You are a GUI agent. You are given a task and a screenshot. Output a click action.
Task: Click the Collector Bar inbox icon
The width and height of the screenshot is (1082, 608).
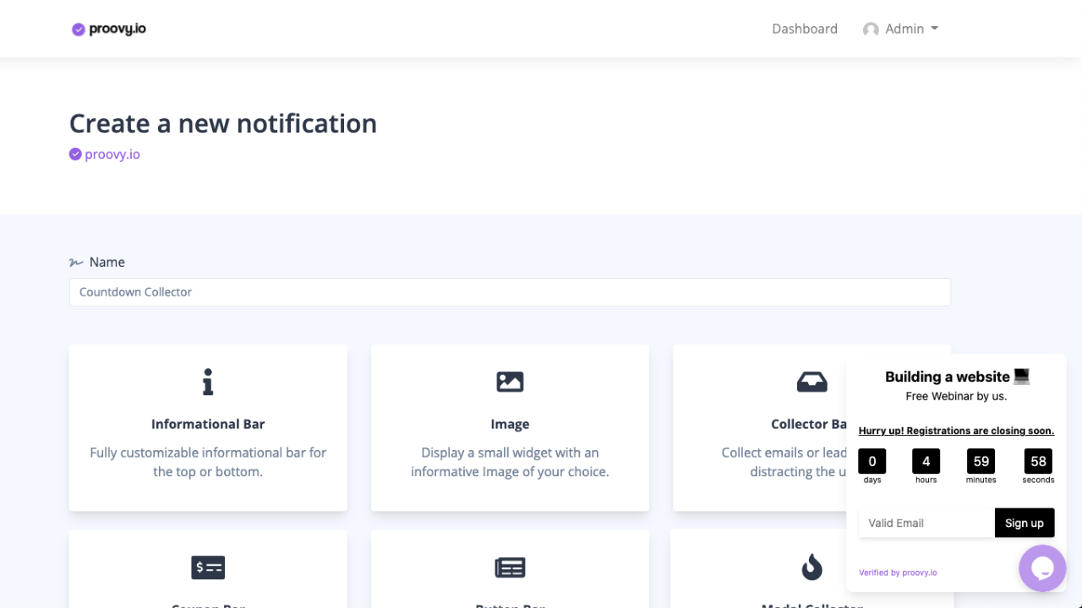[811, 383]
